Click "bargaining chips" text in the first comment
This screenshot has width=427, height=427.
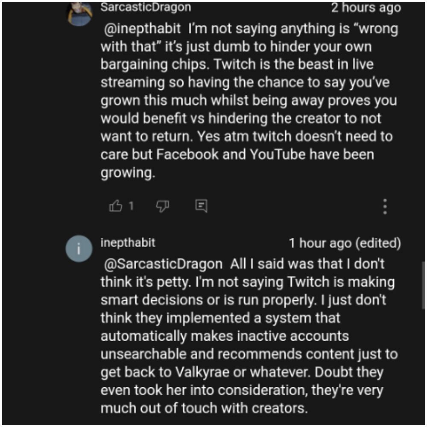[152, 64]
